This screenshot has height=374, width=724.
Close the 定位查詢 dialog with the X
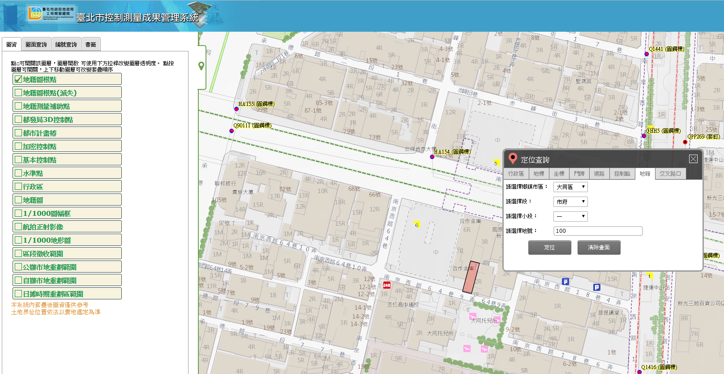(693, 159)
